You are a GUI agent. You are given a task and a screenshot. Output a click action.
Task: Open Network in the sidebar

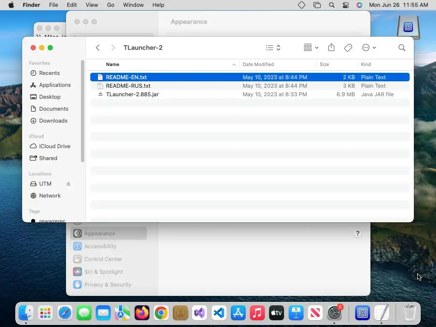tap(50, 195)
